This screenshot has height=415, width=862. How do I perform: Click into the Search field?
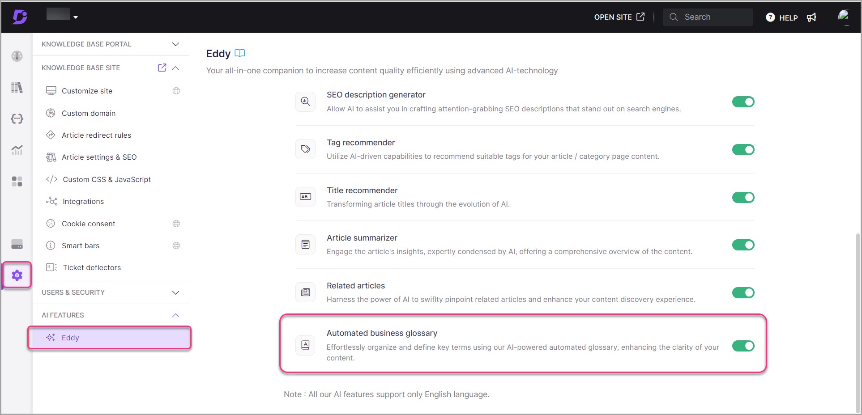[x=708, y=17]
